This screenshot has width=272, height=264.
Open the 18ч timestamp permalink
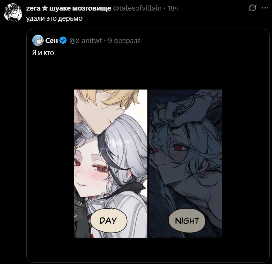(x=173, y=8)
